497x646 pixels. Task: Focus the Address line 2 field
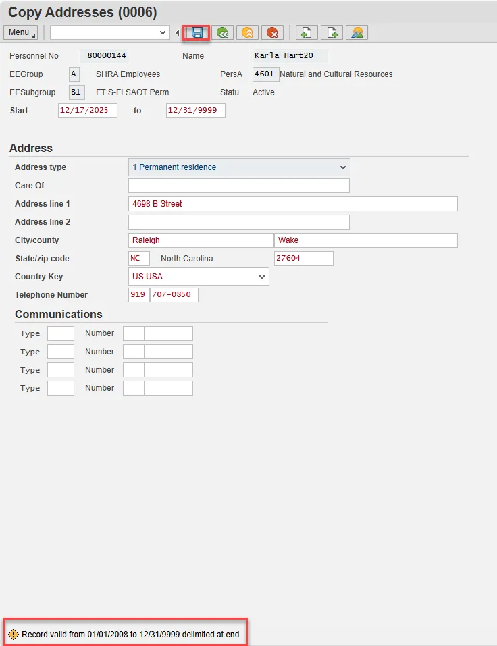tap(238, 222)
